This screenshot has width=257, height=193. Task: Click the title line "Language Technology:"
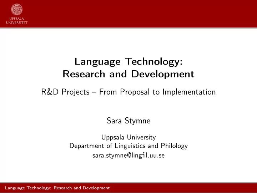[x=128, y=62]
